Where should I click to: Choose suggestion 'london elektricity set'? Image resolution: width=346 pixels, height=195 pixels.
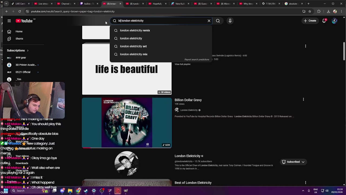161,46
